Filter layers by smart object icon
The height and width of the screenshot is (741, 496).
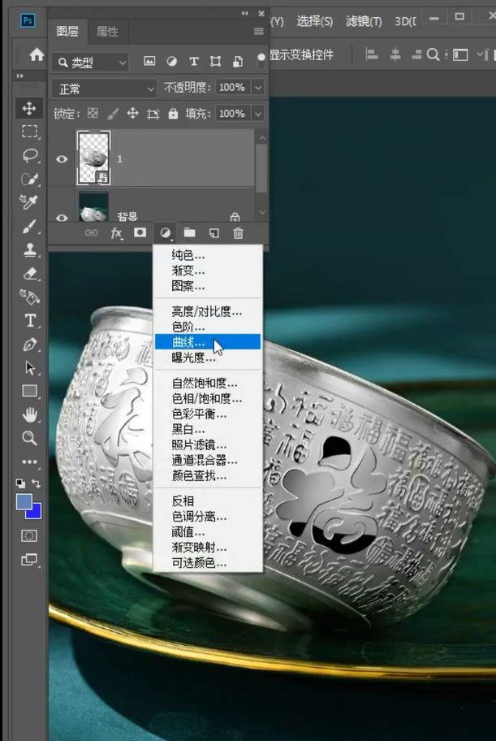point(238,62)
